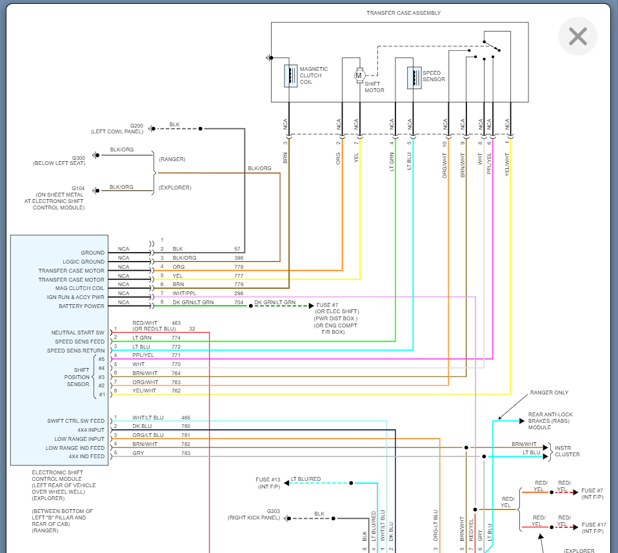Click the LT BLU/RED label near Fuse #13
The width and height of the screenshot is (618, 553).
click(306, 480)
